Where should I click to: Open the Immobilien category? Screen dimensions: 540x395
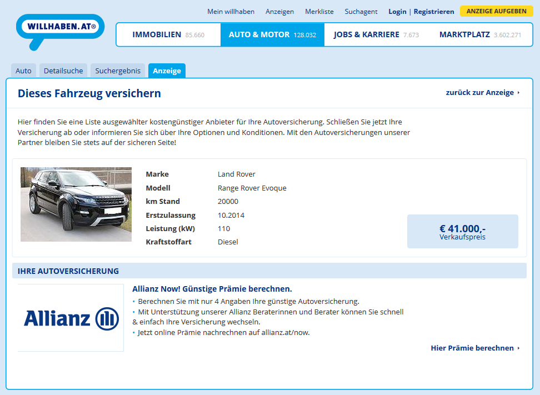(x=168, y=34)
